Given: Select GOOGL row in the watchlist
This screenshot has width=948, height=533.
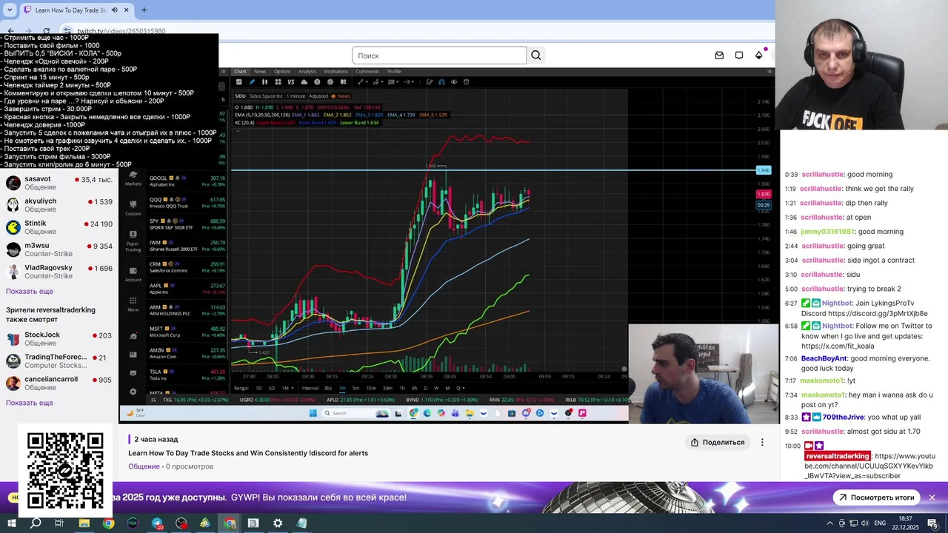Looking at the screenshot, I should click(187, 181).
